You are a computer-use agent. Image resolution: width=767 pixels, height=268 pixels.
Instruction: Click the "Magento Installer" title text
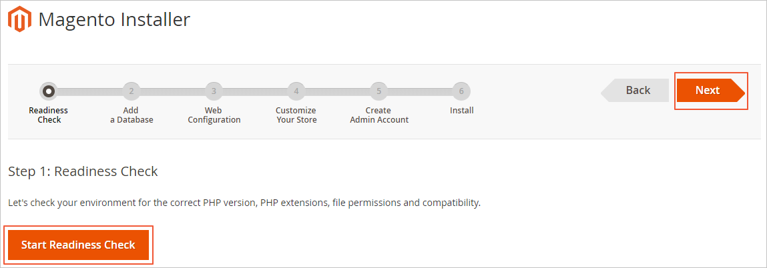(114, 20)
